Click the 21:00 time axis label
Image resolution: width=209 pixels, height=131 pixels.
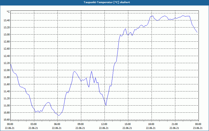click(175, 124)
